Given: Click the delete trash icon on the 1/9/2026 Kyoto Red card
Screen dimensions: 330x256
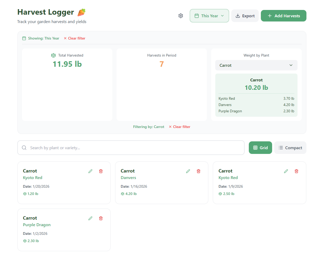Looking at the screenshot, I should coord(296,171).
